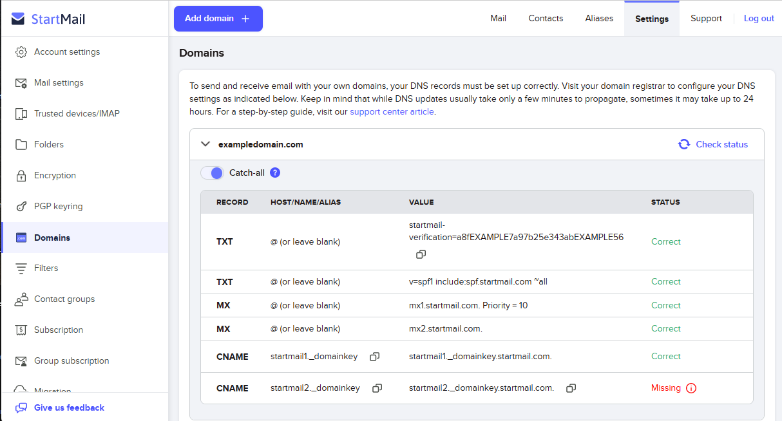Click the Group subscription envelope icon
The width and height of the screenshot is (782, 421).
click(x=21, y=361)
